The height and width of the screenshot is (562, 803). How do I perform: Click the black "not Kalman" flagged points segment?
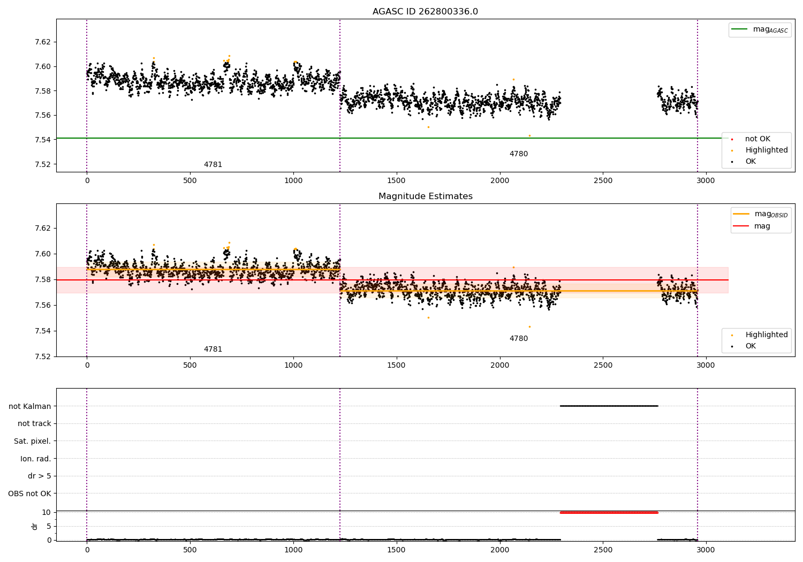(609, 406)
